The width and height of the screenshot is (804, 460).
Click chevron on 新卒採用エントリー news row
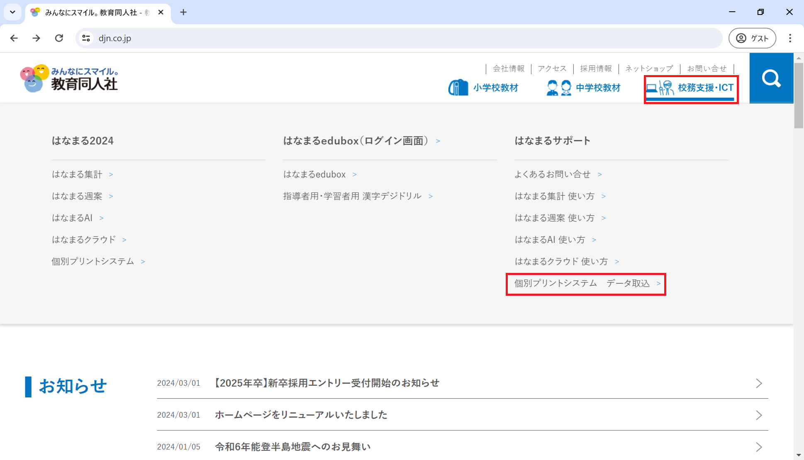(x=759, y=383)
